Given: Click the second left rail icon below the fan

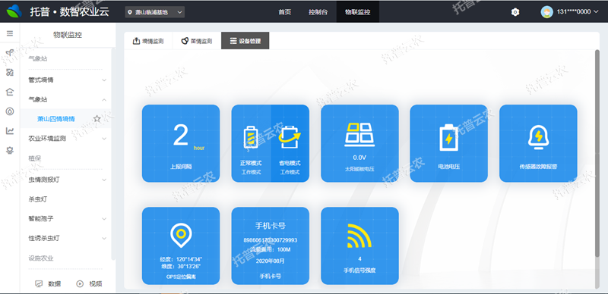Looking at the screenshot, I should tap(10, 72).
